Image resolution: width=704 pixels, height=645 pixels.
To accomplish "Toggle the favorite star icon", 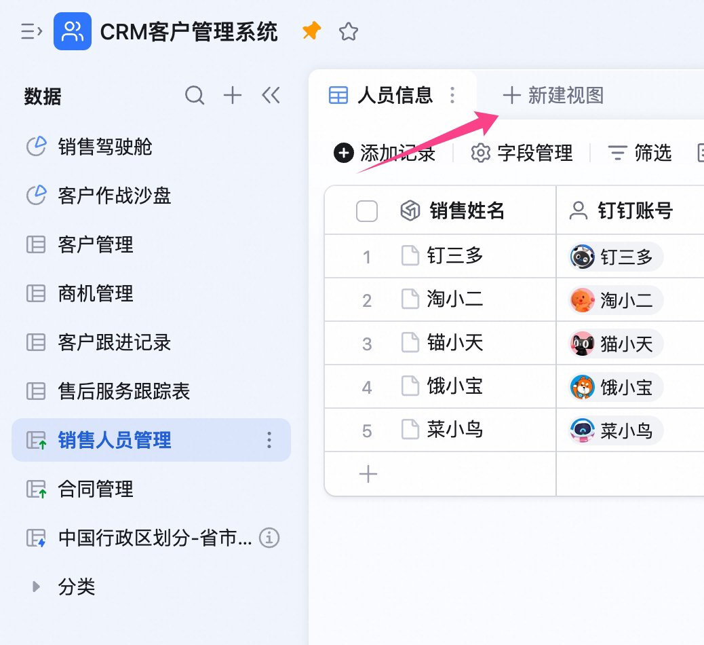I will 349,31.
